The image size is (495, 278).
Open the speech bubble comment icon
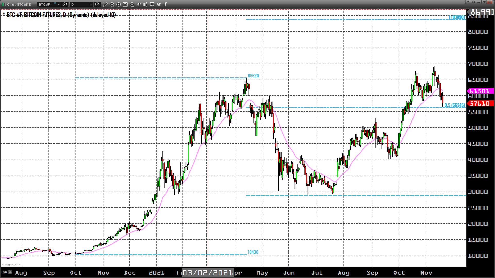pos(152,4)
